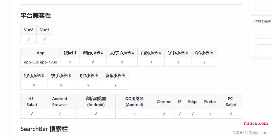
Task: Select the Vue2 header cell
Action: tap(29, 30)
